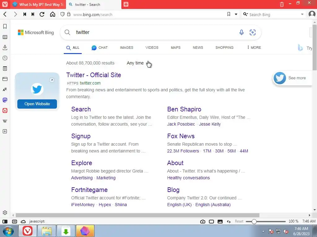Open sync status cloud icon
317x237 pixels.
(x=23, y=222)
